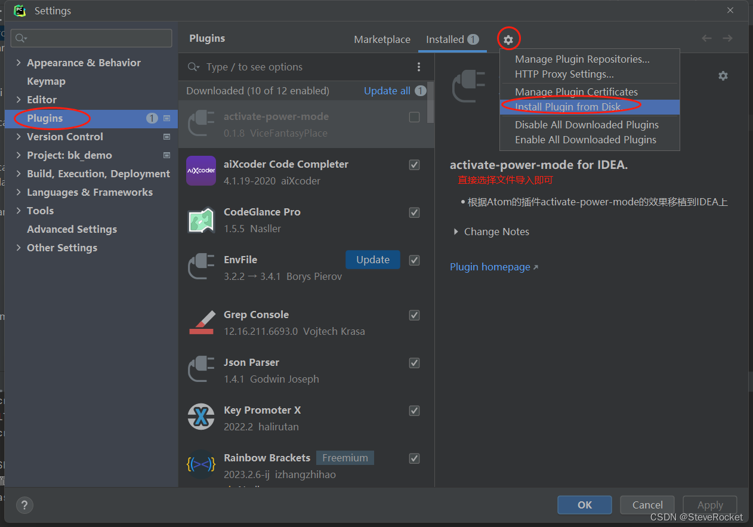Image resolution: width=753 pixels, height=527 pixels.
Task: Select the aiXcoder plugin icon
Action: click(x=201, y=171)
